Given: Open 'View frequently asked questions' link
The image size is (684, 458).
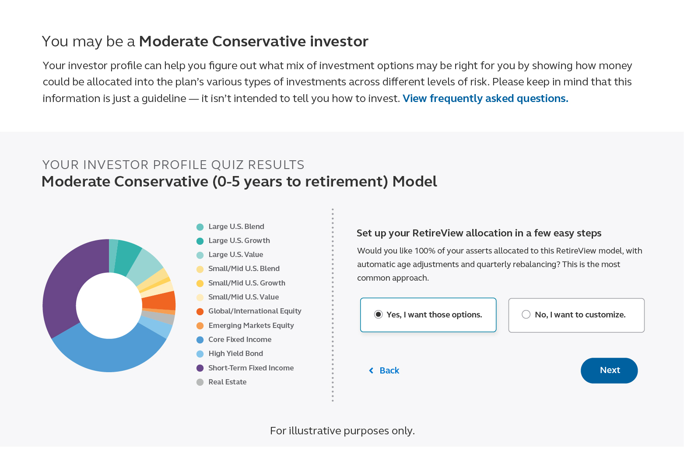Looking at the screenshot, I should [x=485, y=98].
